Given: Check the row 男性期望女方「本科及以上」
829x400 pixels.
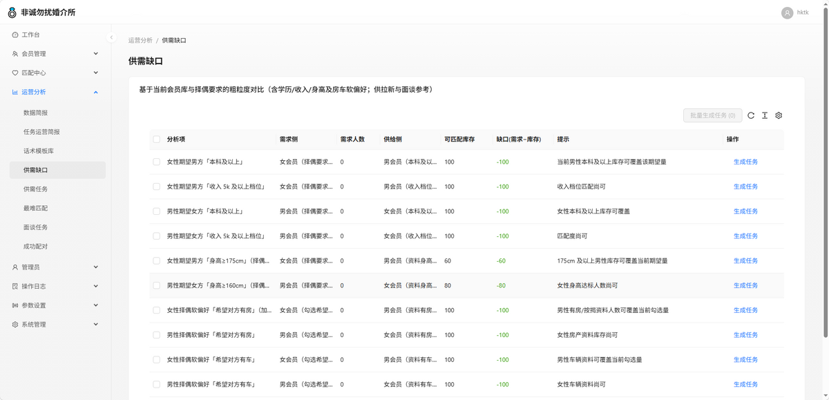Looking at the screenshot, I should 156,211.
